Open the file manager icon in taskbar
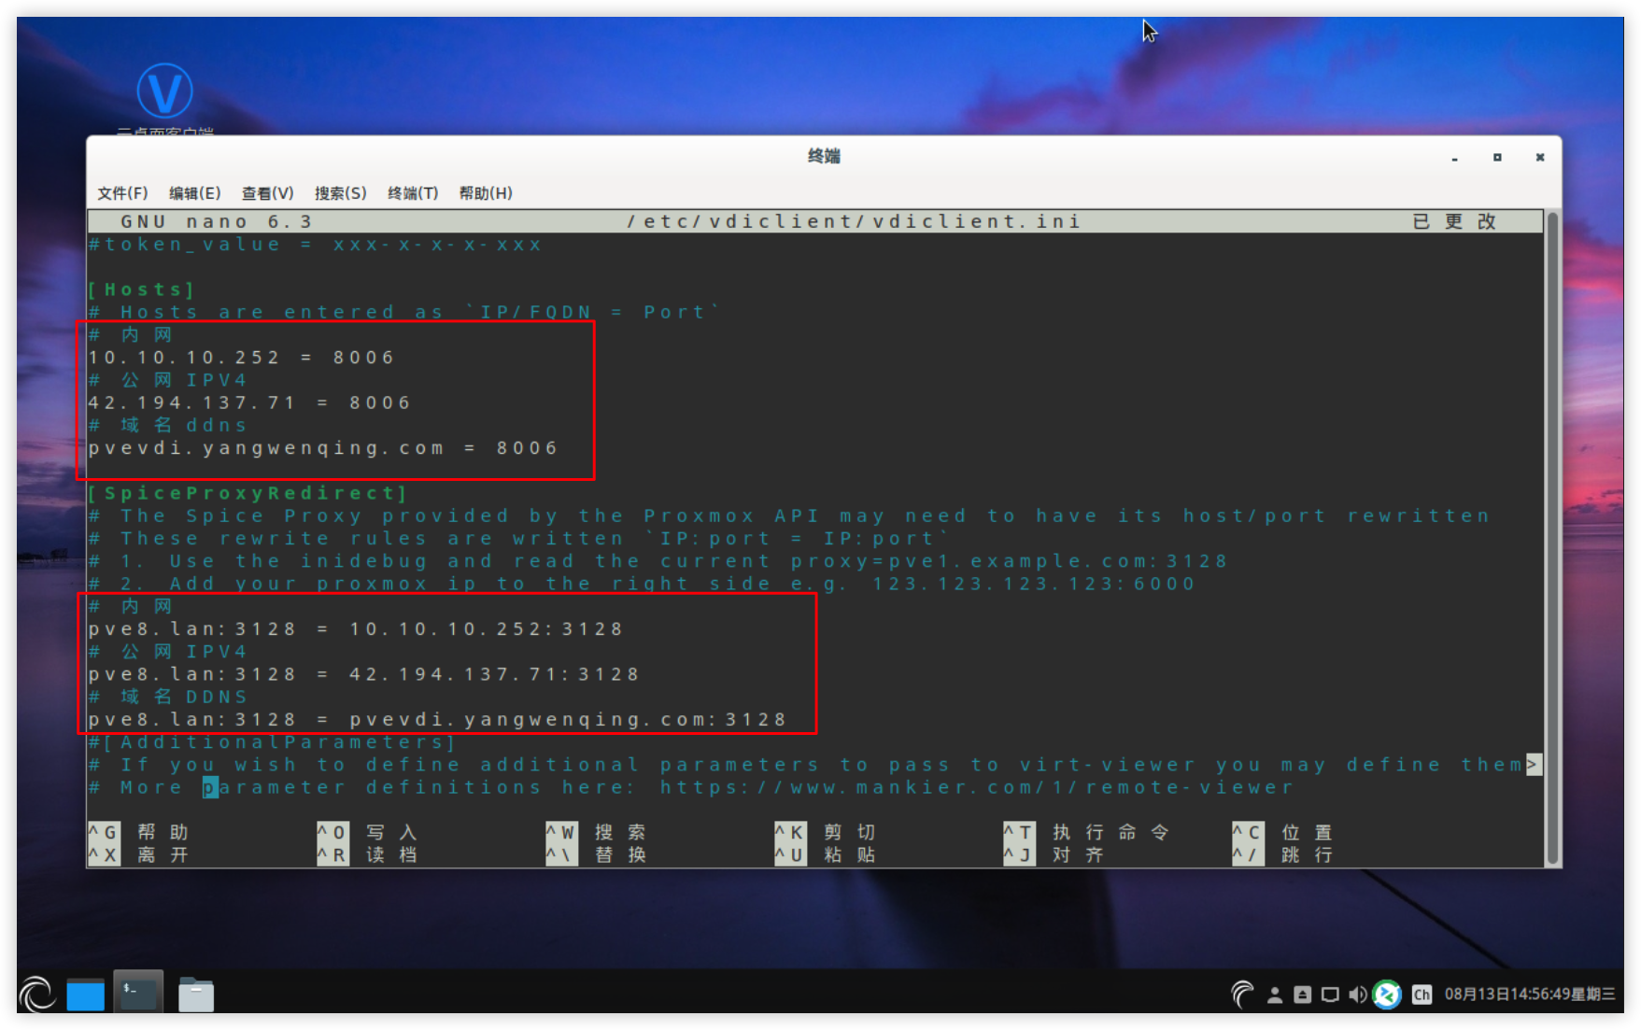 196,995
